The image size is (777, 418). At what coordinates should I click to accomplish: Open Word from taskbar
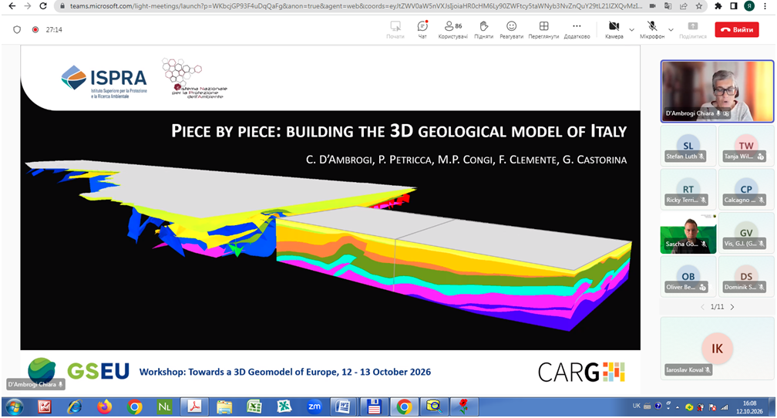click(343, 407)
